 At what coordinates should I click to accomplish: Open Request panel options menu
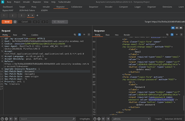[x=89, y=35]
